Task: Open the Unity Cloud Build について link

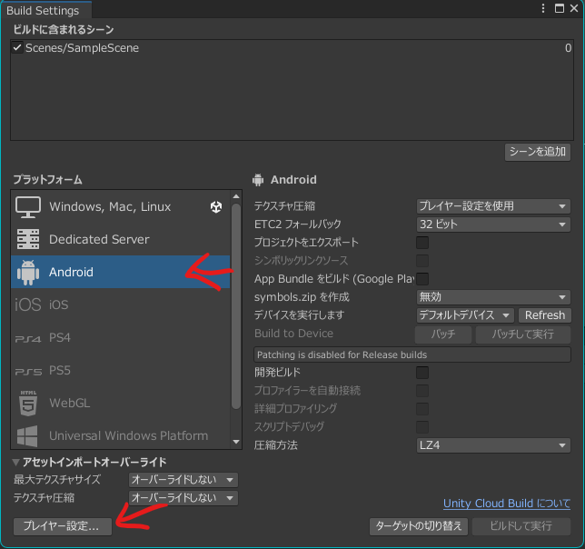Action: tap(507, 504)
